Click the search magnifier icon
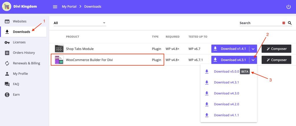 [290, 23]
